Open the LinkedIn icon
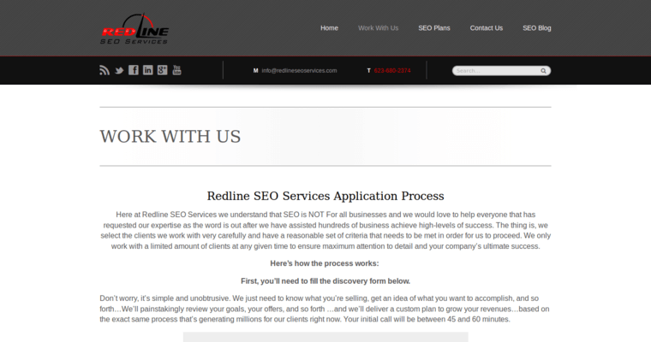 (x=148, y=70)
